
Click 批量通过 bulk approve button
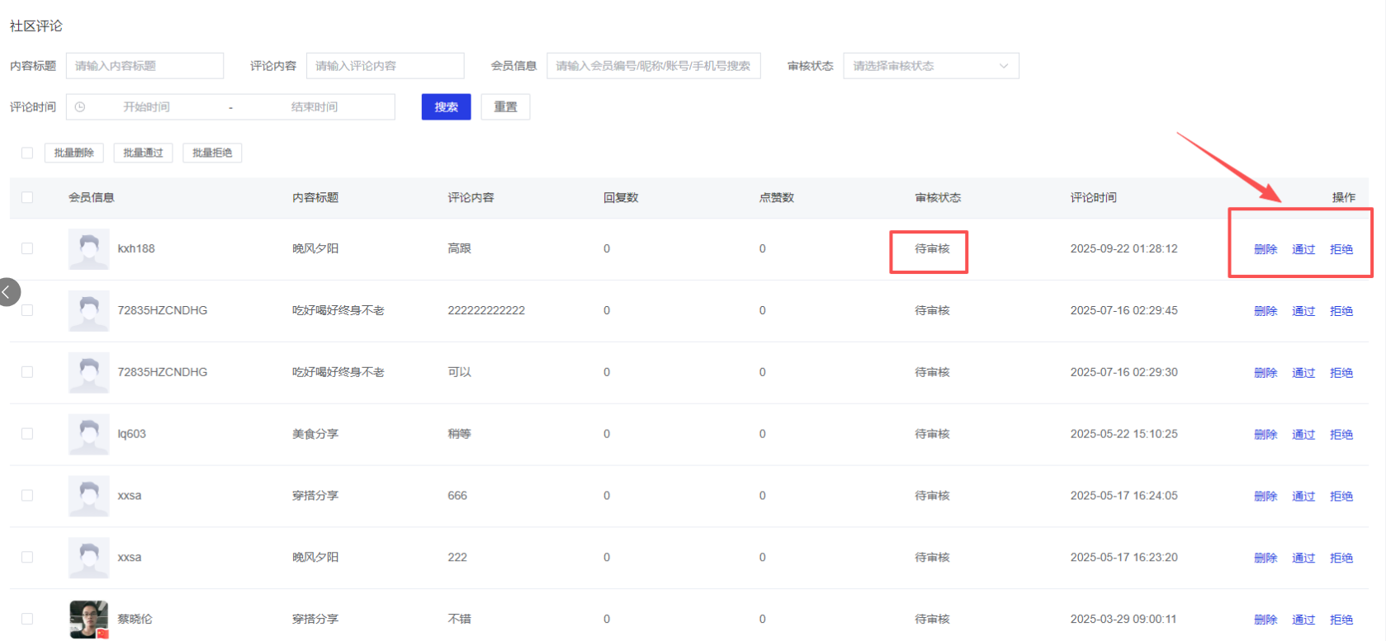(x=143, y=153)
